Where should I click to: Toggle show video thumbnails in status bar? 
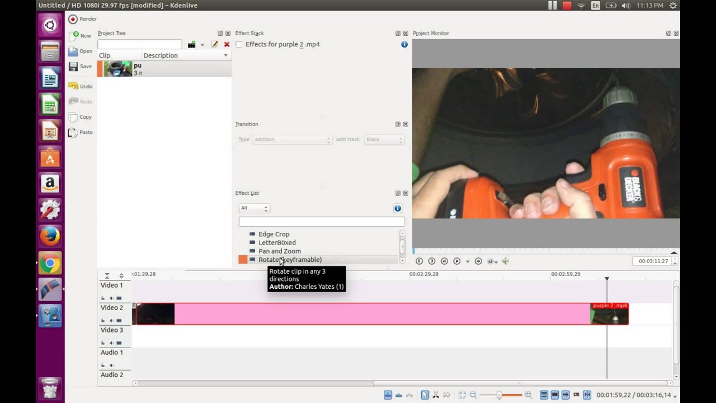coord(554,395)
